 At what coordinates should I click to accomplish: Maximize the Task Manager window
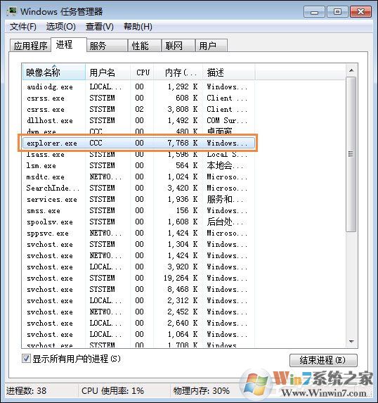337,12
